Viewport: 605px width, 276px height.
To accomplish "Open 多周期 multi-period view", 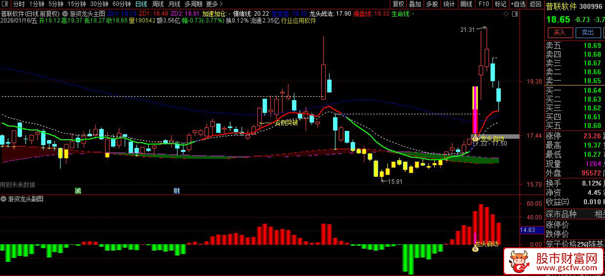I will (x=193, y=4).
